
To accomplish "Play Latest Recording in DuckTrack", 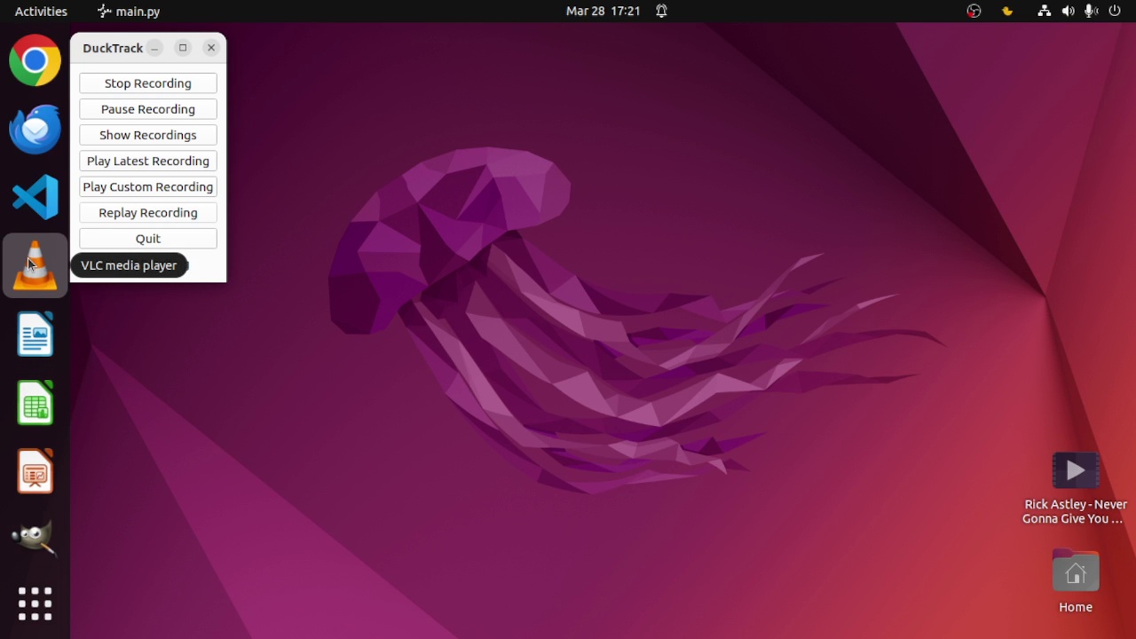I will point(148,161).
